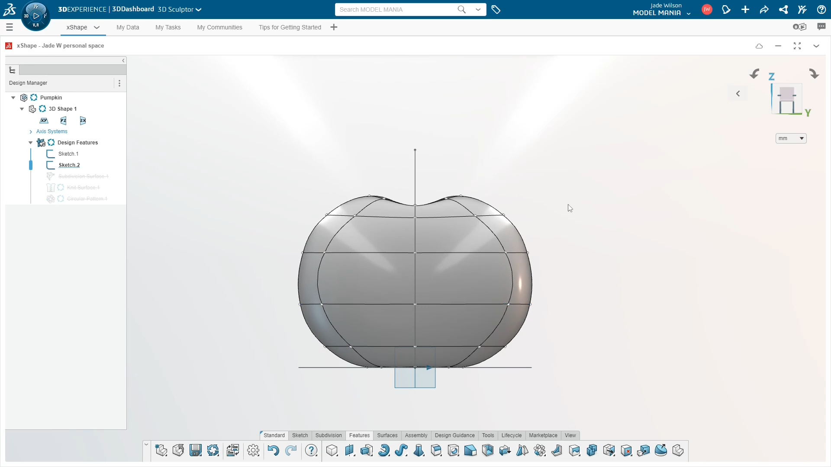Open the mm units dropdown
Screen dimensions: 831x467
coord(791,138)
